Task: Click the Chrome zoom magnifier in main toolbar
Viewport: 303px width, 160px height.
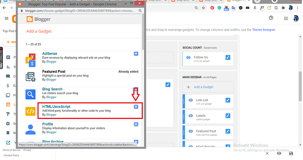Action: pyautogui.click(x=196, y=8)
